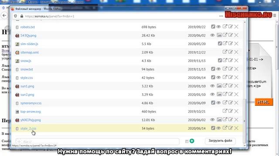
Task: Select the 698 bytes size of robots.txt
Action: click(x=149, y=27)
